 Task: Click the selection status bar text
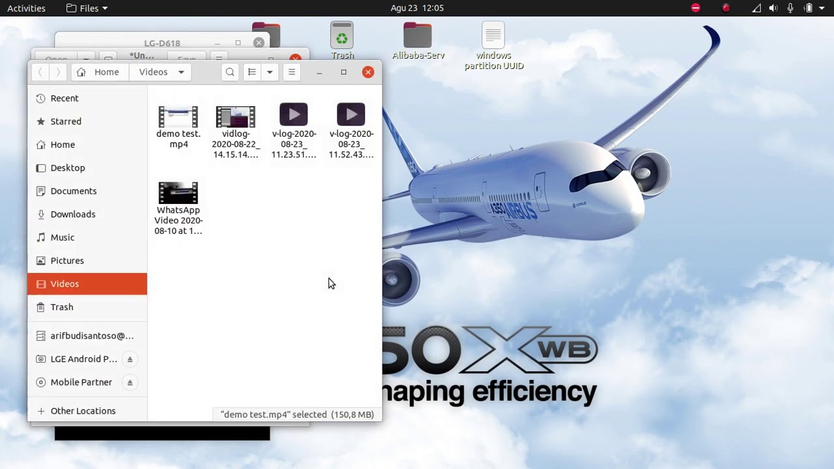pyautogui.click(x=297, y=414)
